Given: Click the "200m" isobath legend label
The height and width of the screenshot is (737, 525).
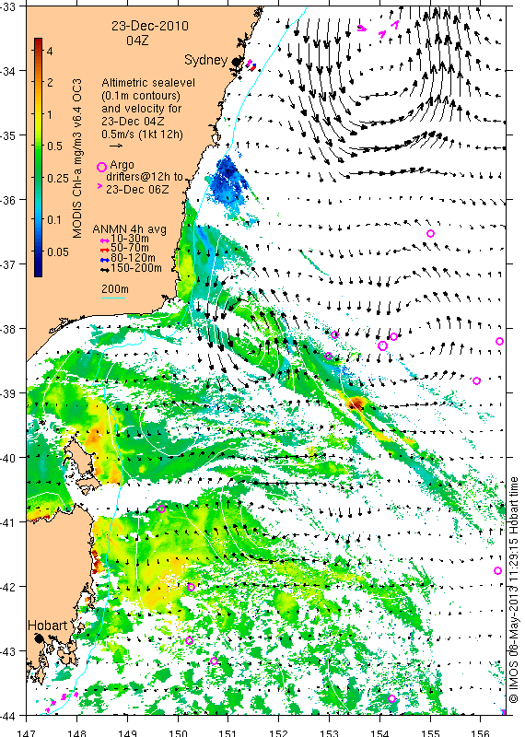Looking at the screenshot, I should [x=115, y=289].
